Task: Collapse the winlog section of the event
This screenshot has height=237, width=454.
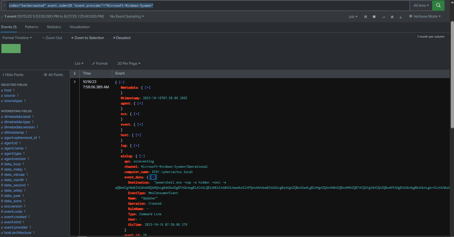Action: coord(142,156)
